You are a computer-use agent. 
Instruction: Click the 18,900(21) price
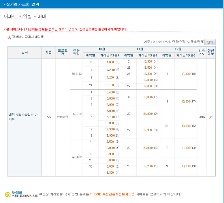(x=112, y=135)
